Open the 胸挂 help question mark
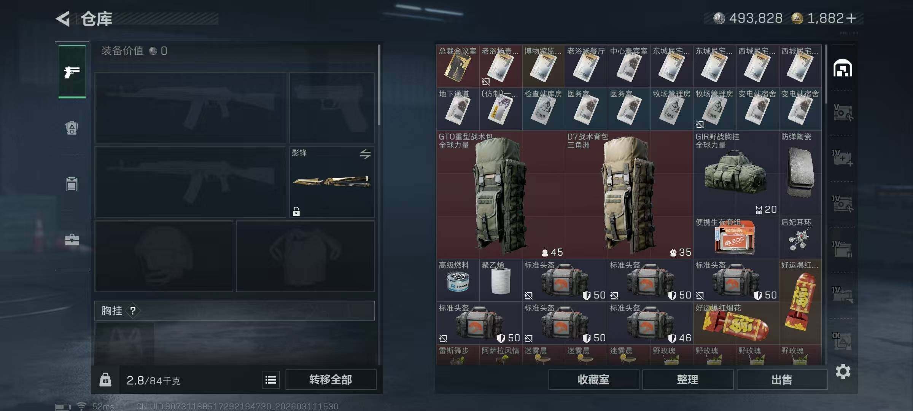This screenshot has width=913, height=411. 133,311
